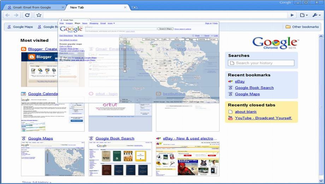
Task: Open the More... map options button
Action: pyautogui.click(x=177, y=39)
